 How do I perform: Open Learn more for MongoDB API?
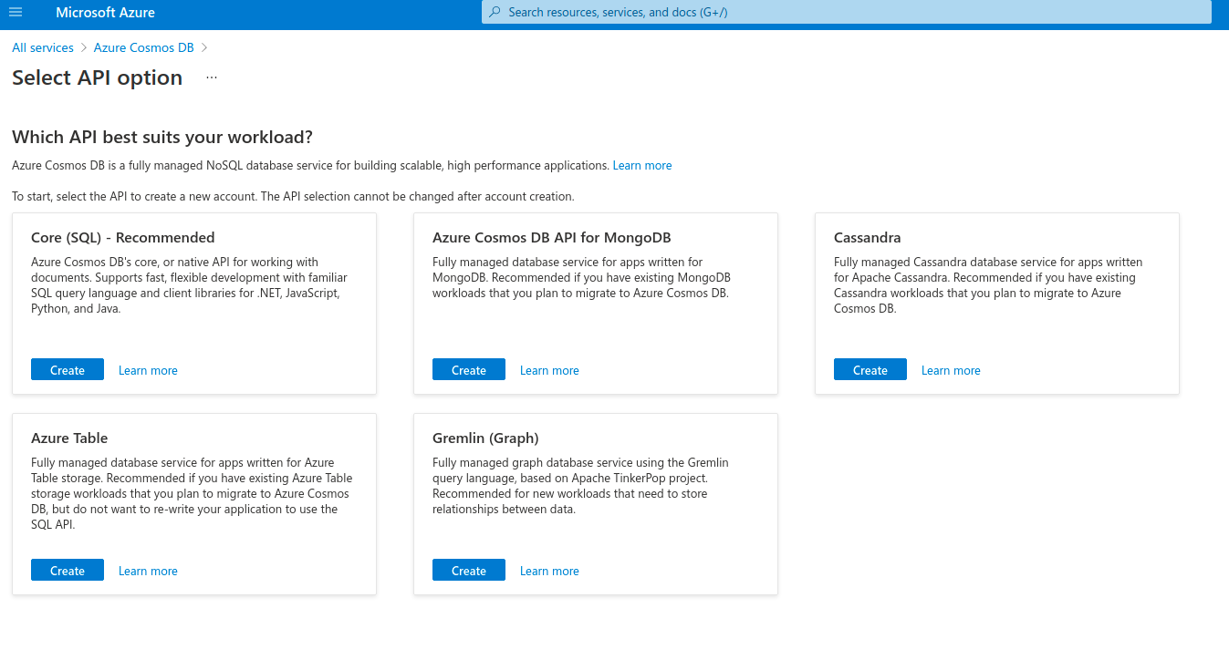tap(549, 370)
